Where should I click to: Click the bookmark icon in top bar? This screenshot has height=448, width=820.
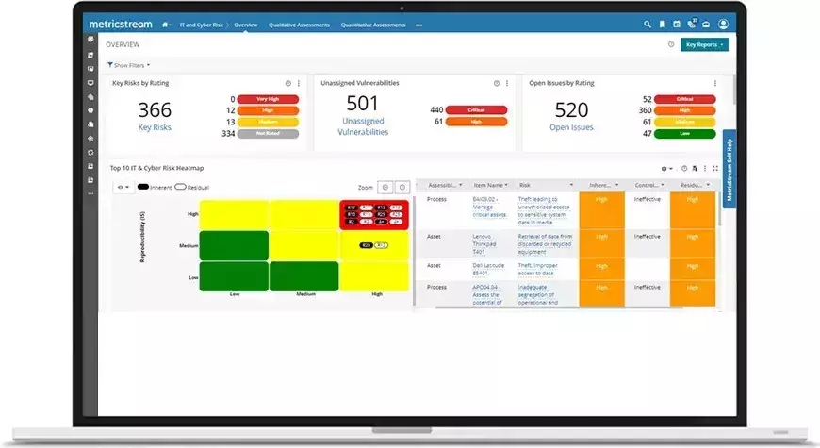(662, 25)
